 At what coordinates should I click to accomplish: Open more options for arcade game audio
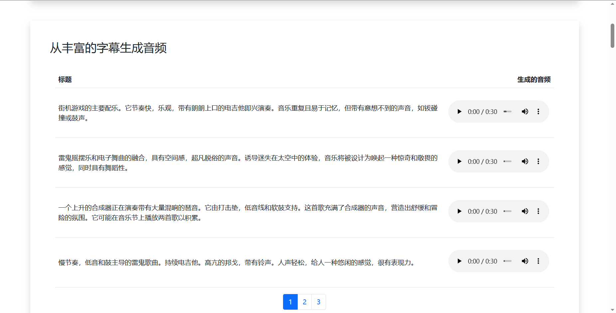pos(538,112)
